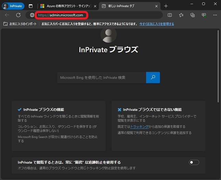221x180 pixels.
Task: Click the address bar showing admin.microsoft.com
Action: (94, 15)
